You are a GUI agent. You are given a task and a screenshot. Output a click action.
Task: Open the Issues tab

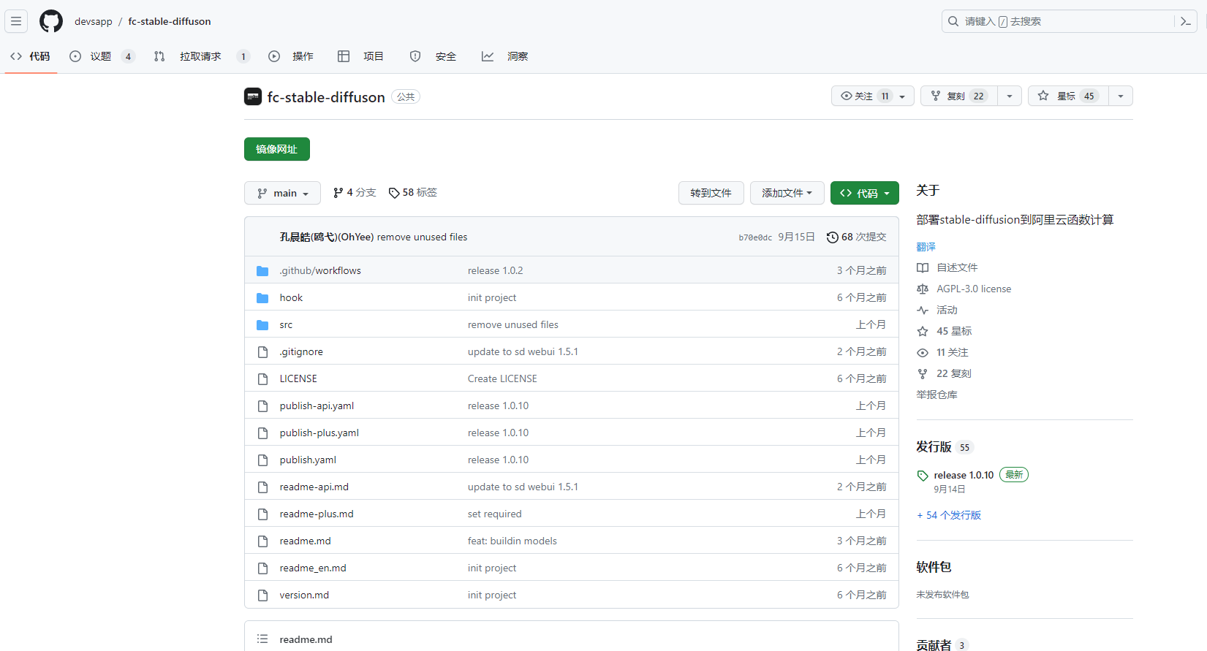(x=102, y=56)
